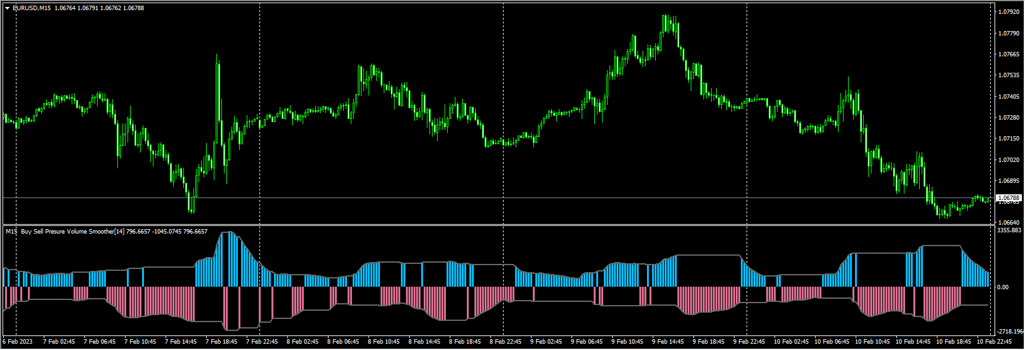Click the 1.07535 price scale label
The height and width of the screenshot is (350, 1025).
coord(1009,75)
